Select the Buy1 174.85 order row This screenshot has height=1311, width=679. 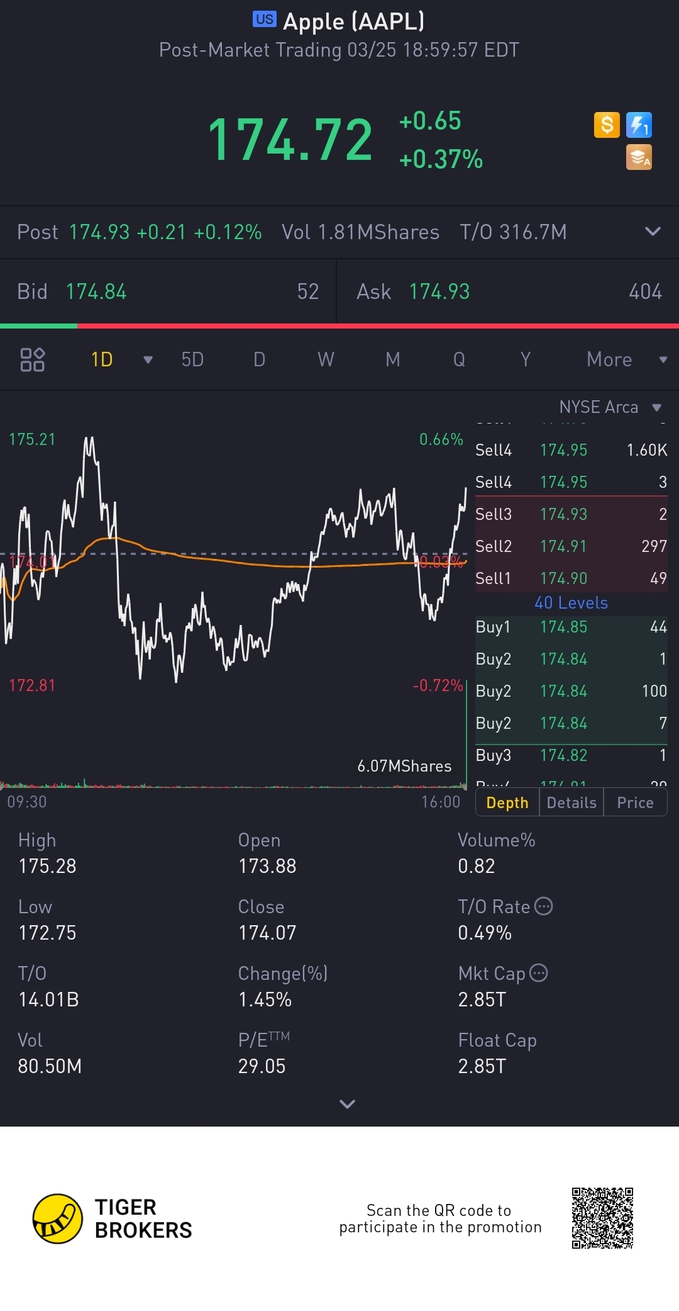click(571, 626)
